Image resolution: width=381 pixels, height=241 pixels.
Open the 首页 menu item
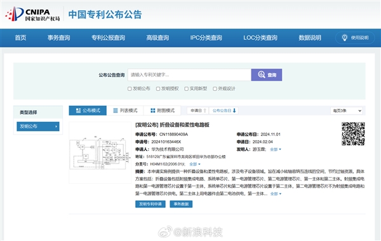point(20,38)
